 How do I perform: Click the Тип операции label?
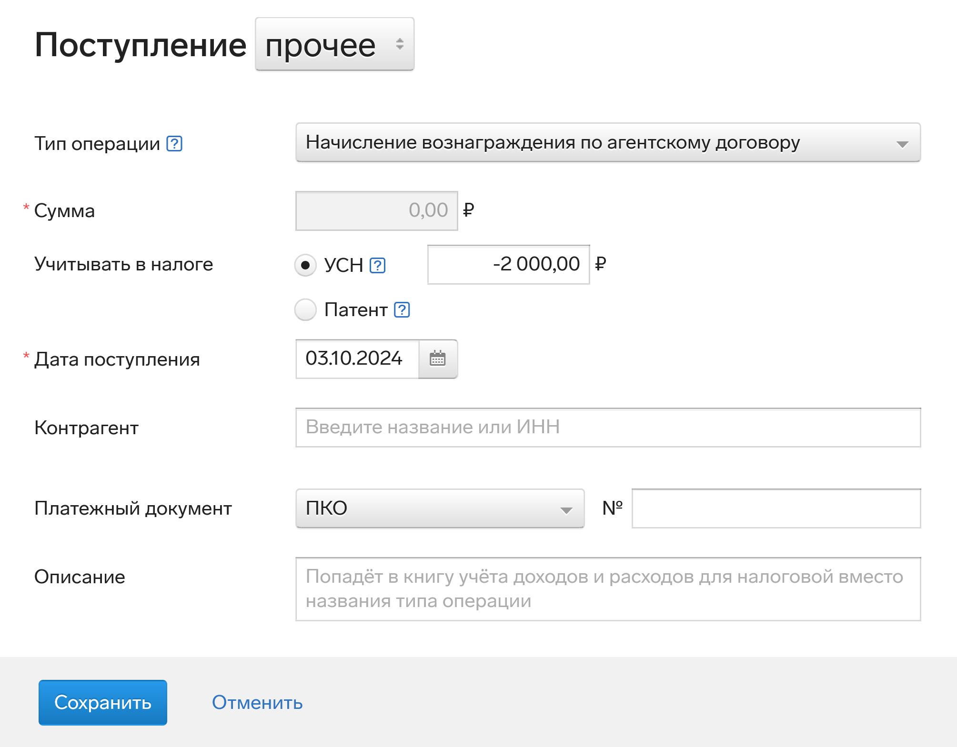click(x=97, y=144)
